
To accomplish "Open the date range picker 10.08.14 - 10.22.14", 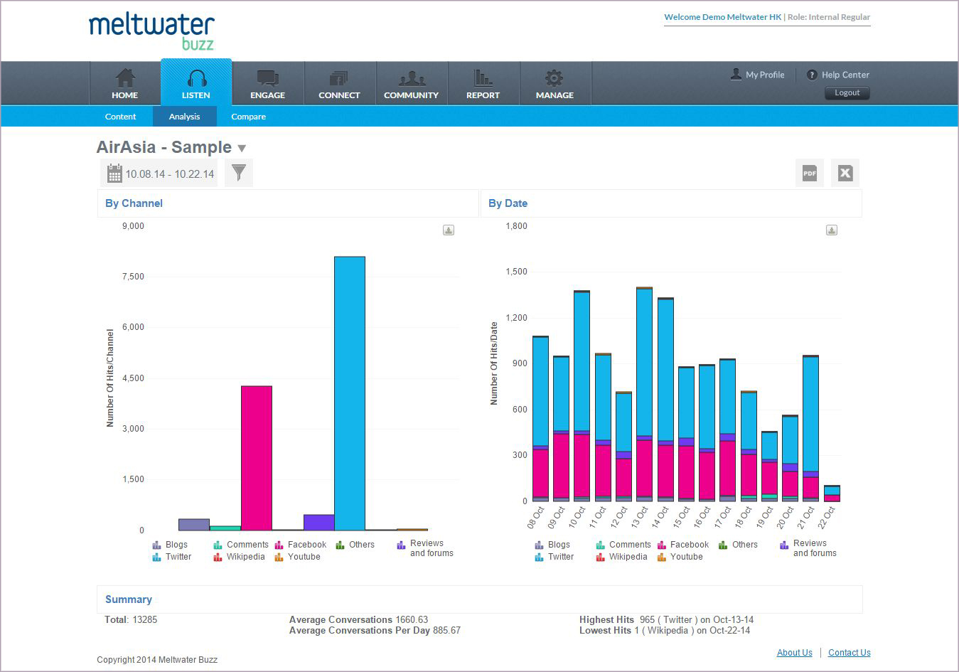I will pyautogui.click(x=161, y=174).
